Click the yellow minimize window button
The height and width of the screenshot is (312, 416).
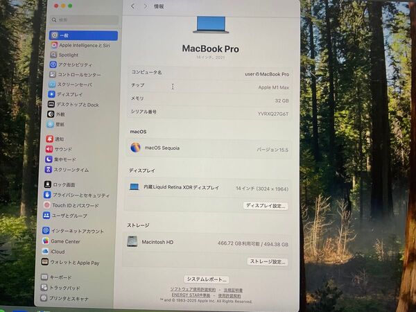63,6
